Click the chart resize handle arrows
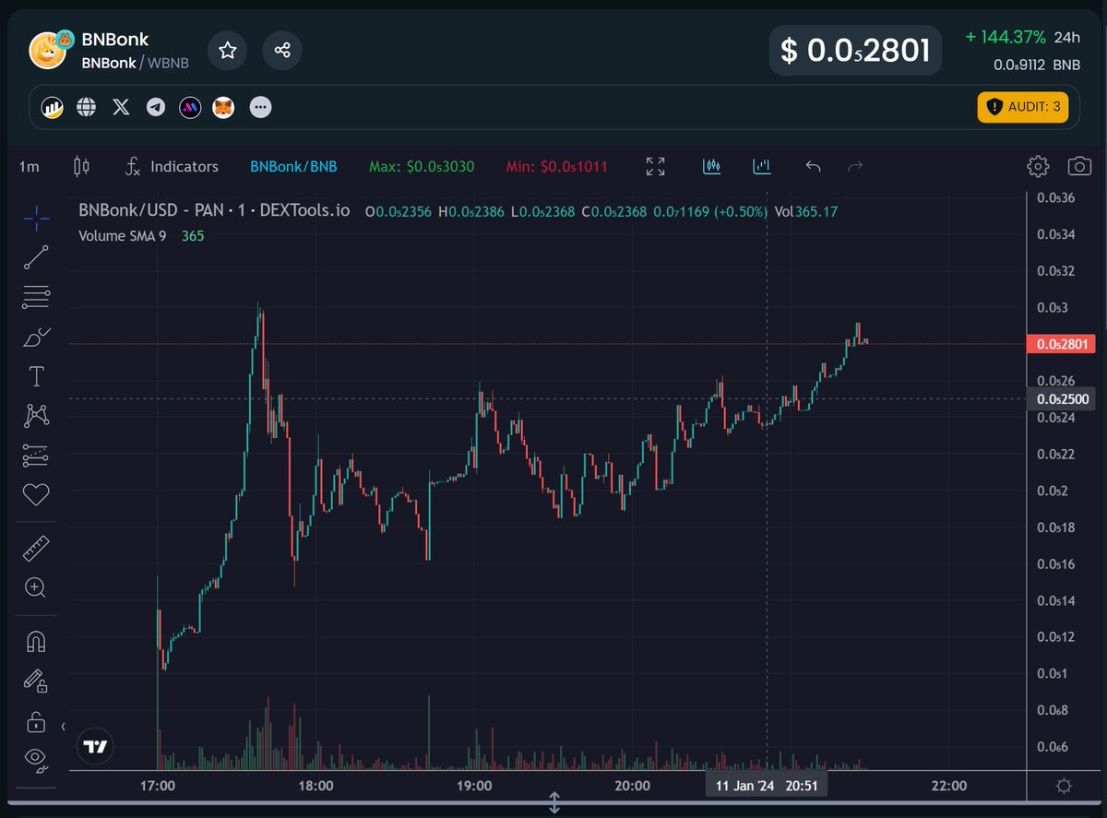 tap(554, 802)
